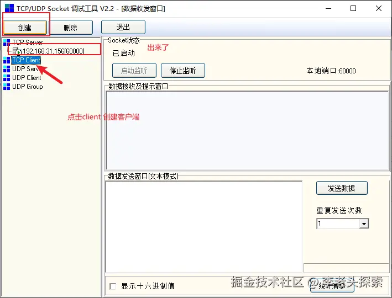Viewport: 392px width, 298px height.
Task: Select the TCP Server tree node
Action: click(27, 42)
